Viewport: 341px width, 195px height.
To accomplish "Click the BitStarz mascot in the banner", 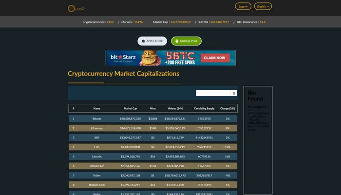I will click(x=150, y=58).
